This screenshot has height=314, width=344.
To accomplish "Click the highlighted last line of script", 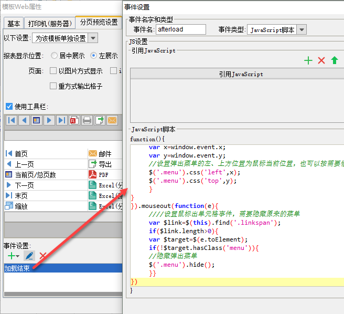I will 237,281.
